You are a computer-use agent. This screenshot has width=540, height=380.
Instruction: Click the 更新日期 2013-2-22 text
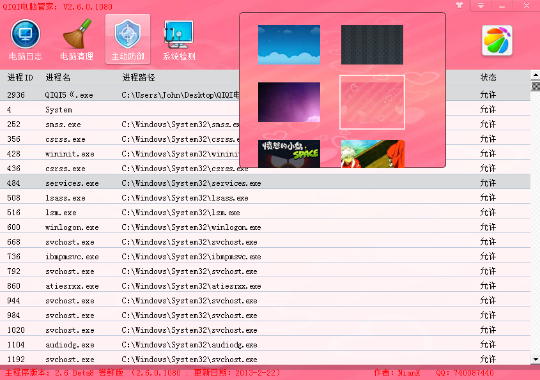click(237, 372)
